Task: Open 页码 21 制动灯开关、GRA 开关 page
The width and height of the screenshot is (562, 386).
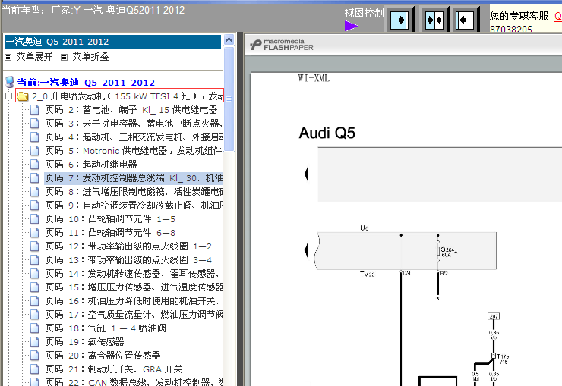Action: pyautogui.click(x=114, y=369)
